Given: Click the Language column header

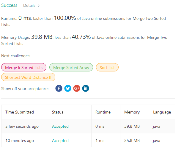Looking at the screenshot, I should point(162,112).
